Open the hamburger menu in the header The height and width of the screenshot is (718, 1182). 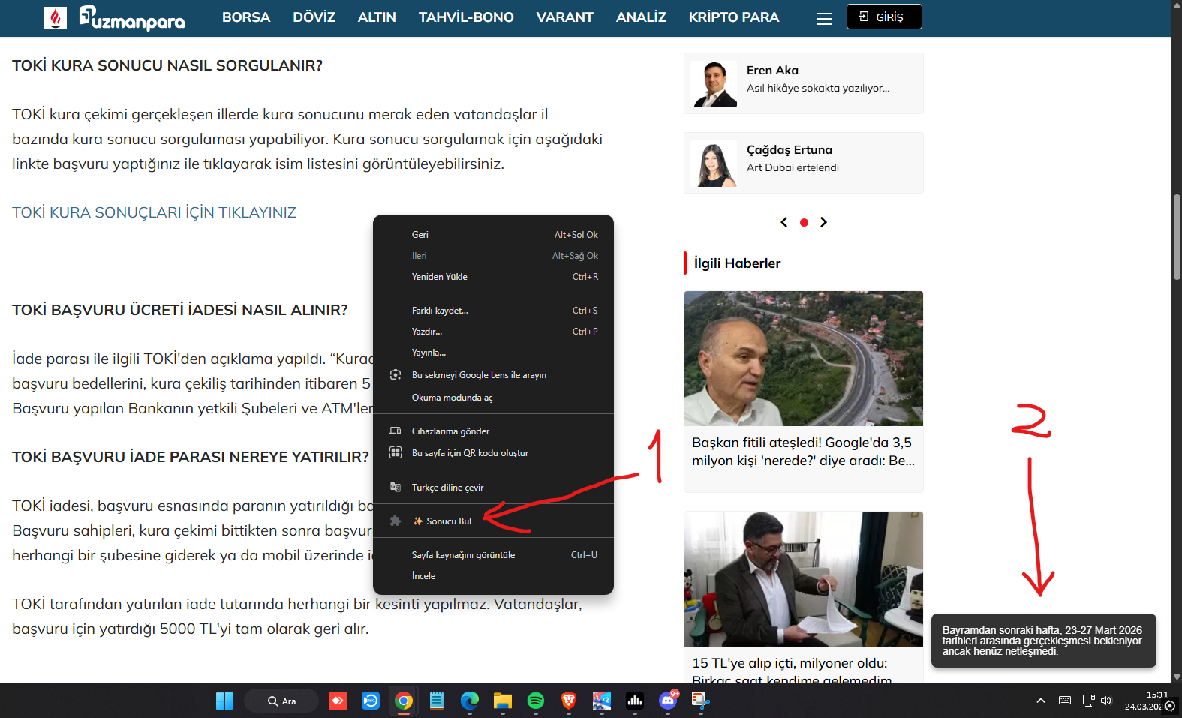[825, 18]
